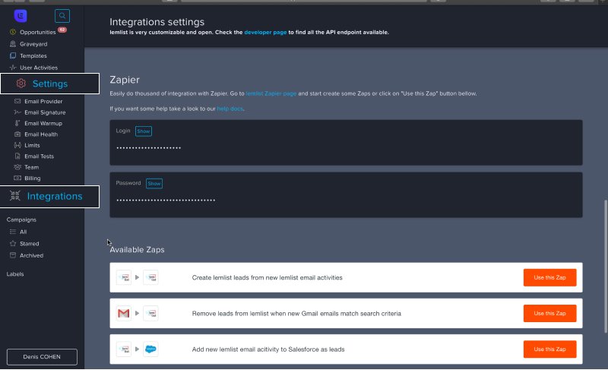
Task: Show Starred campaigns
Action: (x=30, y=244)
